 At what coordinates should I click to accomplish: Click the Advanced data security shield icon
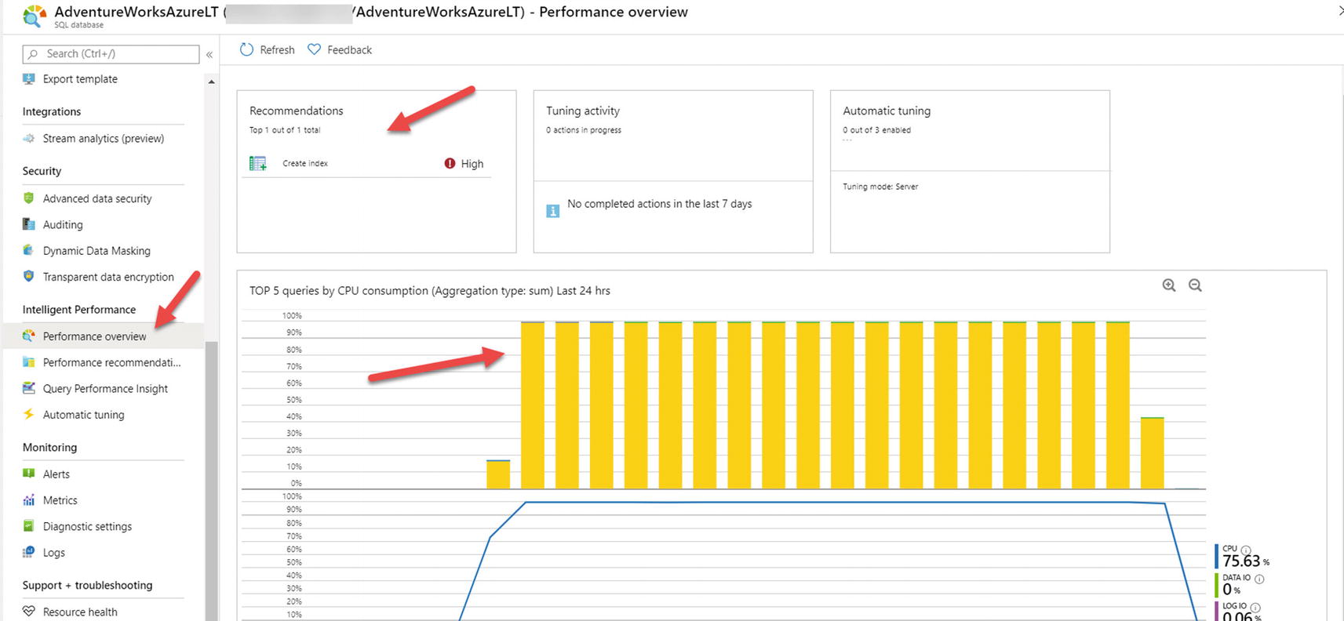[x=29, y=198]
